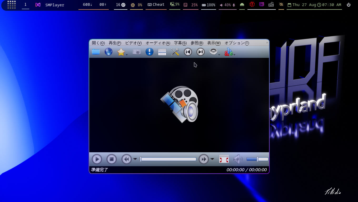
Task: Click the volume 40% indicator in top bar
Action: tap(227, 5)
